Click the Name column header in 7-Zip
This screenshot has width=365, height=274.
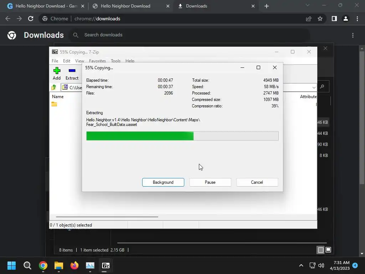point(58,96)
